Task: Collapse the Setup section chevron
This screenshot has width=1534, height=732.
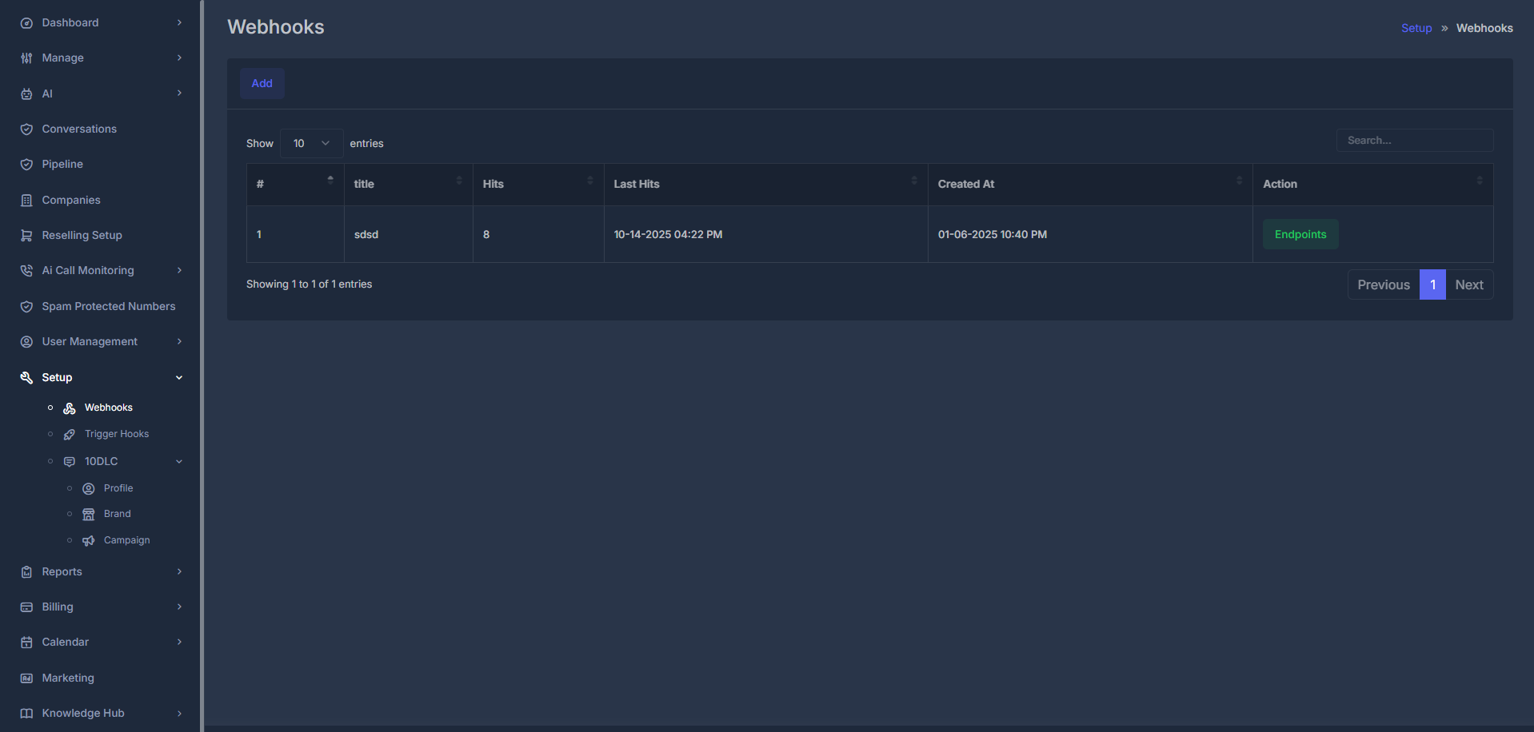Action: pyautogui.click(x=179, y=377)
